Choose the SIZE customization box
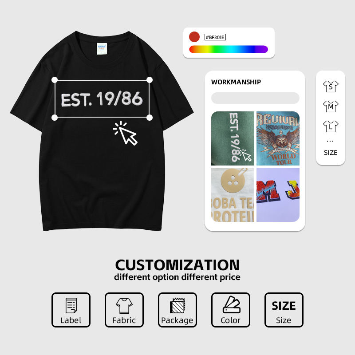 click(284, 310)
